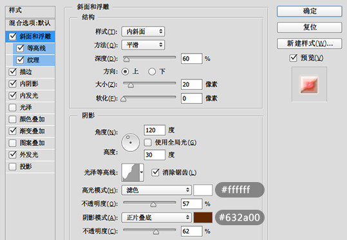The image size is (347, 240).
Task: Open the 内阴影 settings row
Action: (x=30, y=84)
